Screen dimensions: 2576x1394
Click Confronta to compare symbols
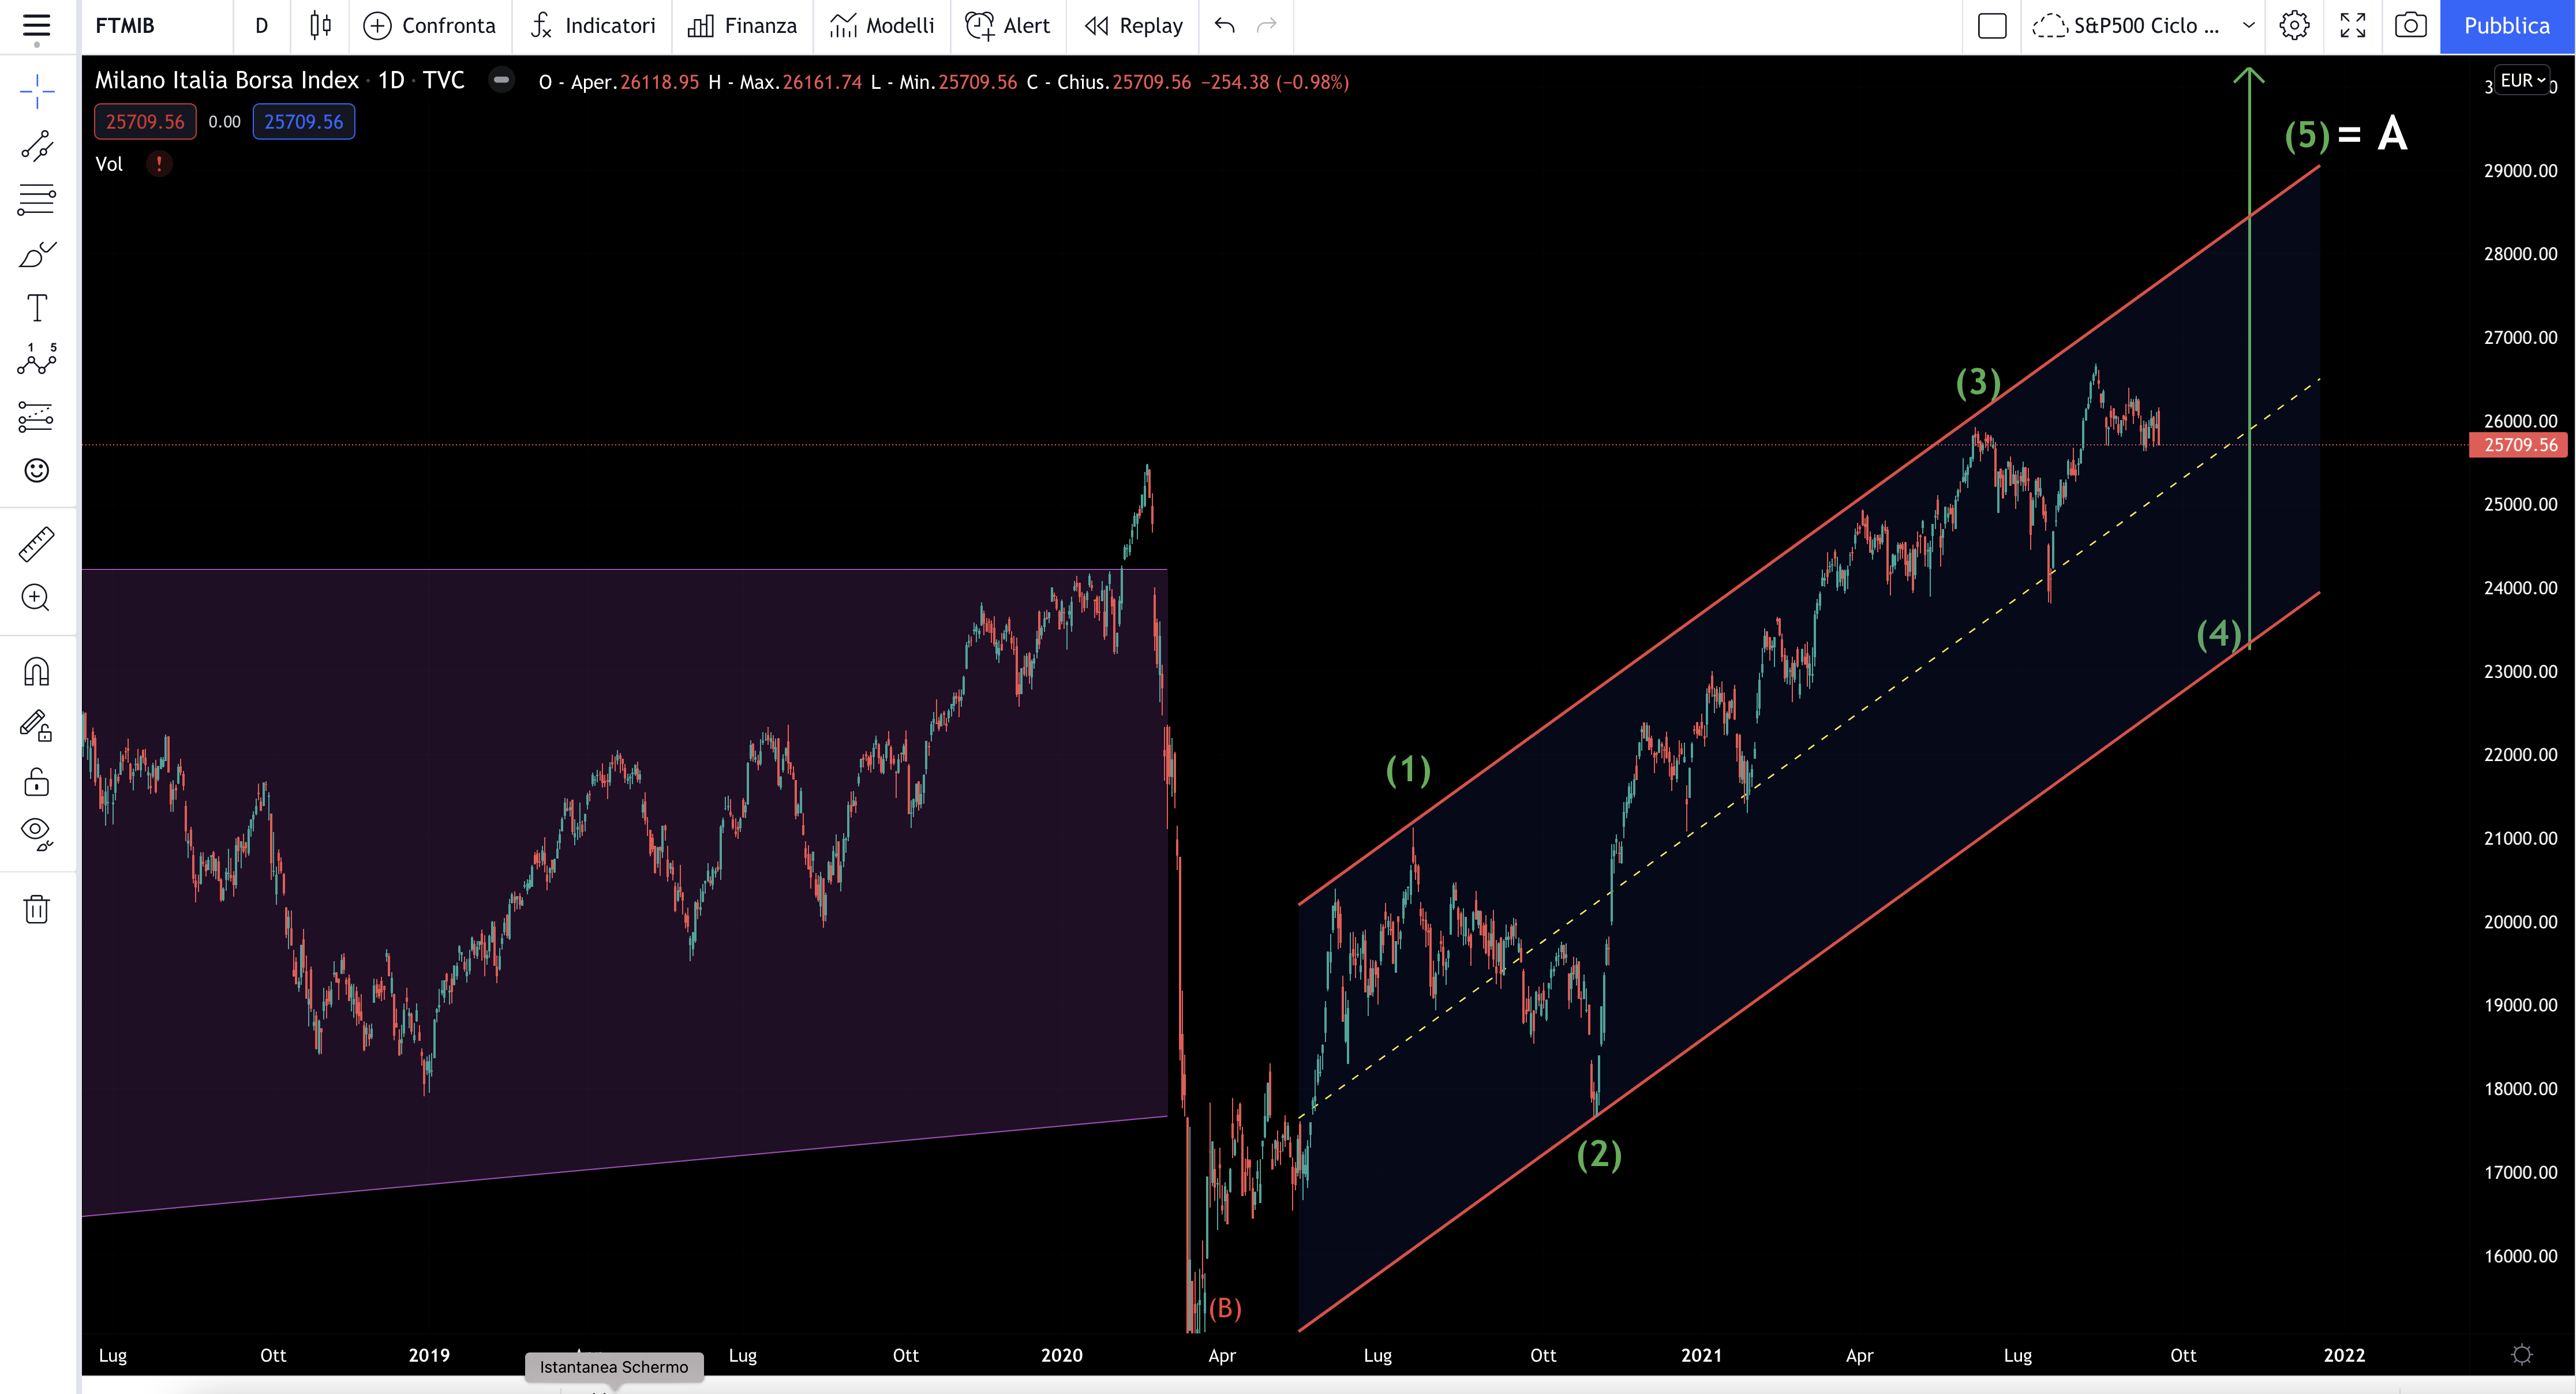point(430,26)
